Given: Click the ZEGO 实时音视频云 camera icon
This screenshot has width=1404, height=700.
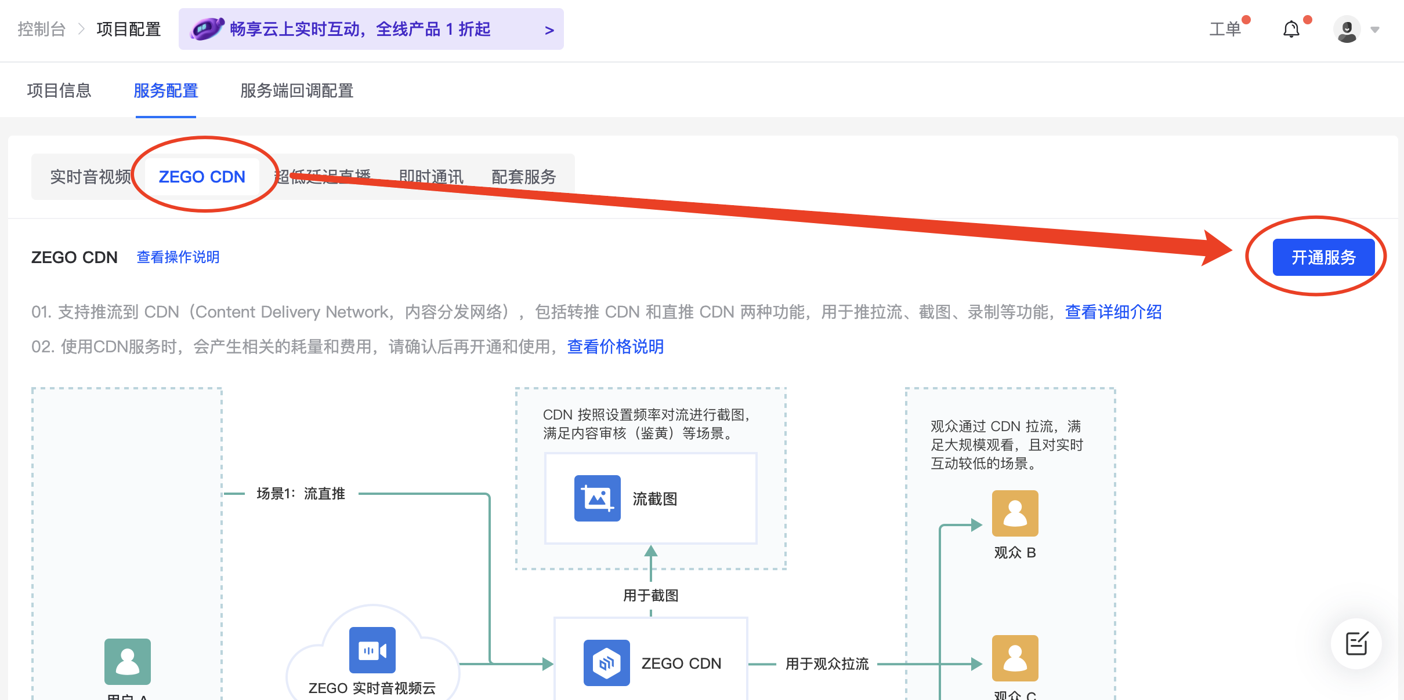Looking at the screenshot, I should (372, 650).
